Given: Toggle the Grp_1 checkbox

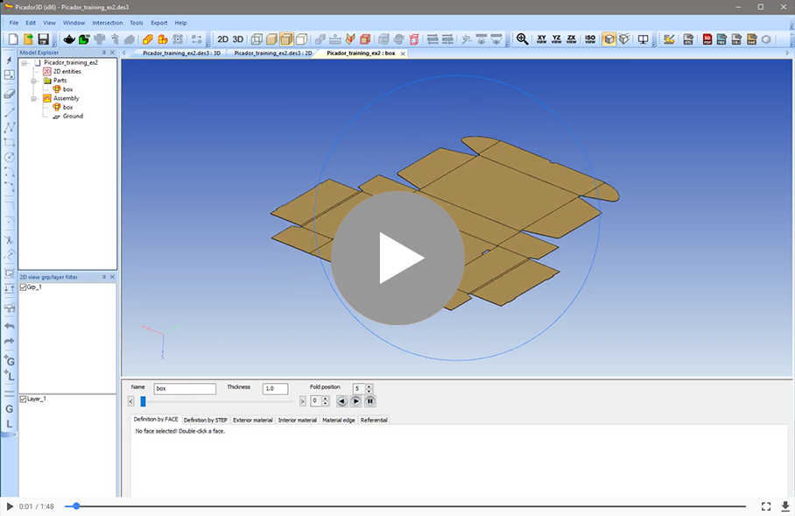Looking at the screenshot, I should tap(23, 287).
